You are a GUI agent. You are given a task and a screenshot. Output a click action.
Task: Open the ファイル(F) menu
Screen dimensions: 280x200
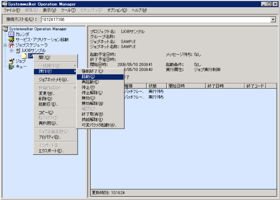click(12, 10)
